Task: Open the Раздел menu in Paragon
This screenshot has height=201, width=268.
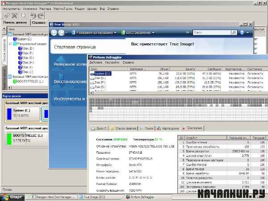Action: (80, 9)
